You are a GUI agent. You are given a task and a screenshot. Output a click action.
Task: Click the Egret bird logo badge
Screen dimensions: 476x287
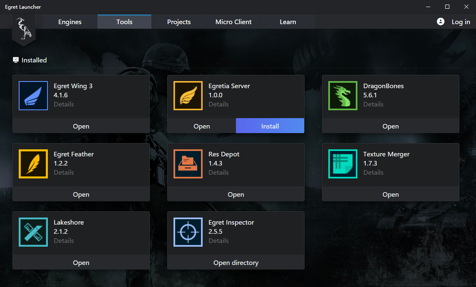pyautogui.click(x=24, y=30)
